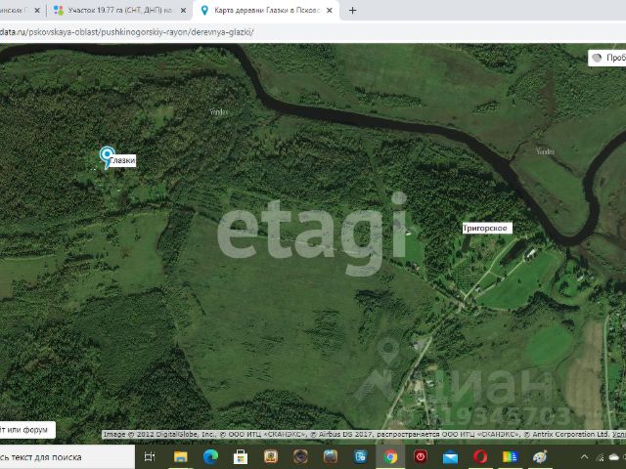
Task: Open network status in system tray
Action: pyautogui.click(x=600, y=457)
